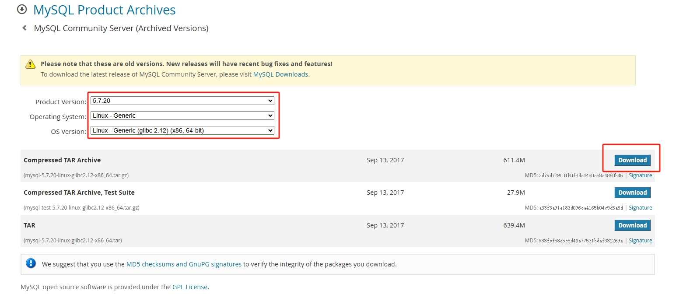The image size is (676, 301).
Task: Click filename mysql-5.7.20-linux-glibc2.12-x86_64.tar.gz
Action: tap(76, 175)
